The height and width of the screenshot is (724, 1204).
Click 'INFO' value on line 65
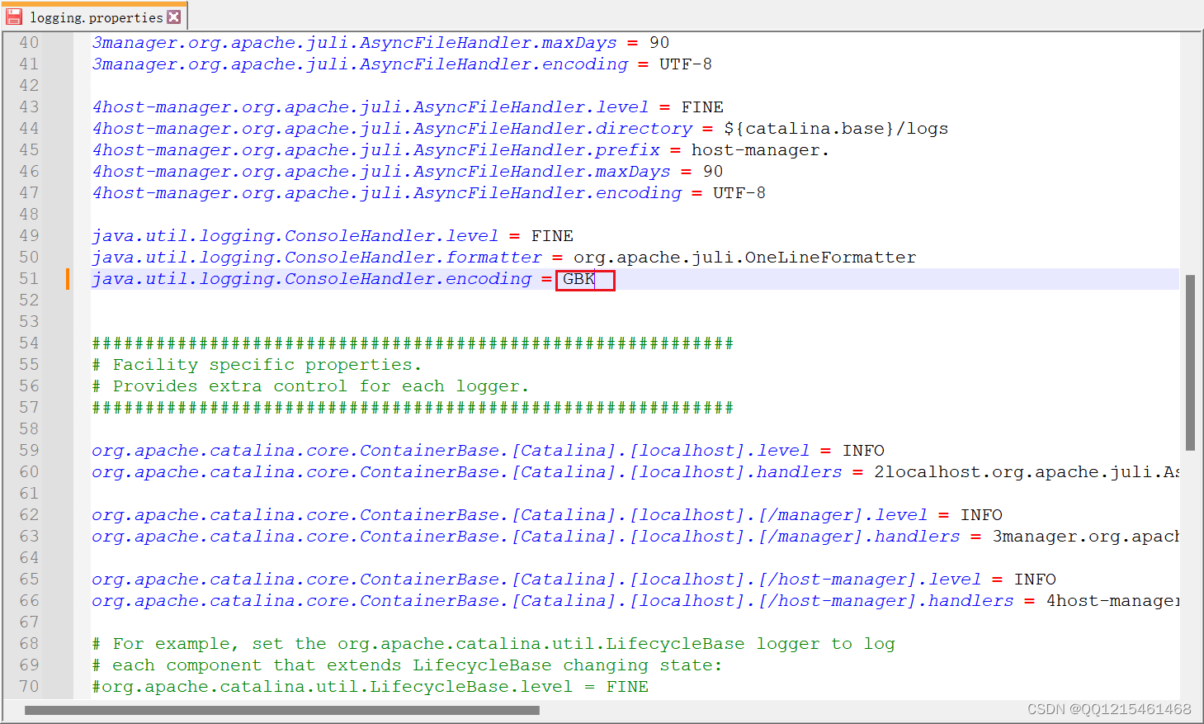[1035, 580]
